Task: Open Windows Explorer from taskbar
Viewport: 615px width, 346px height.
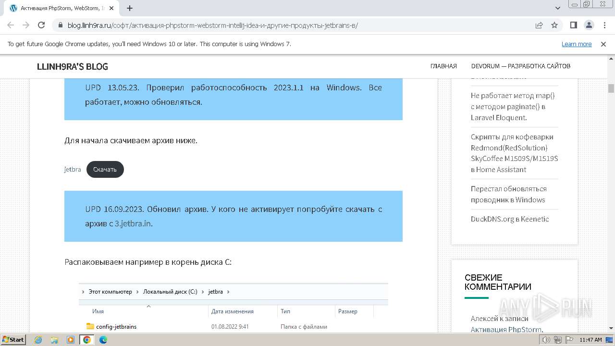Action: pos(54,340)
